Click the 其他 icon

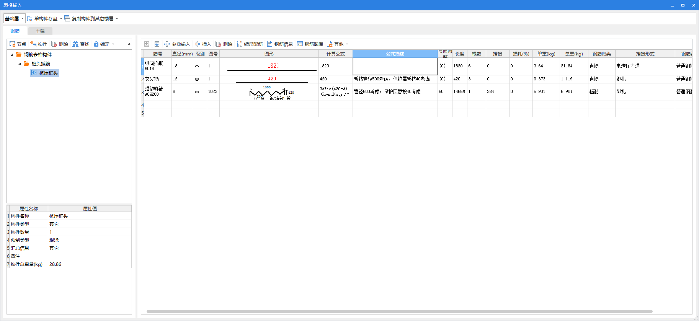point(330,44)
